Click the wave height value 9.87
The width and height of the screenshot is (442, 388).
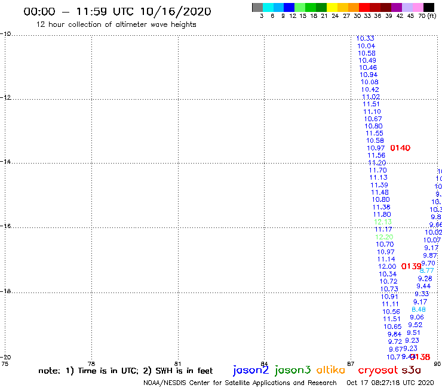[x=430, y=255]
